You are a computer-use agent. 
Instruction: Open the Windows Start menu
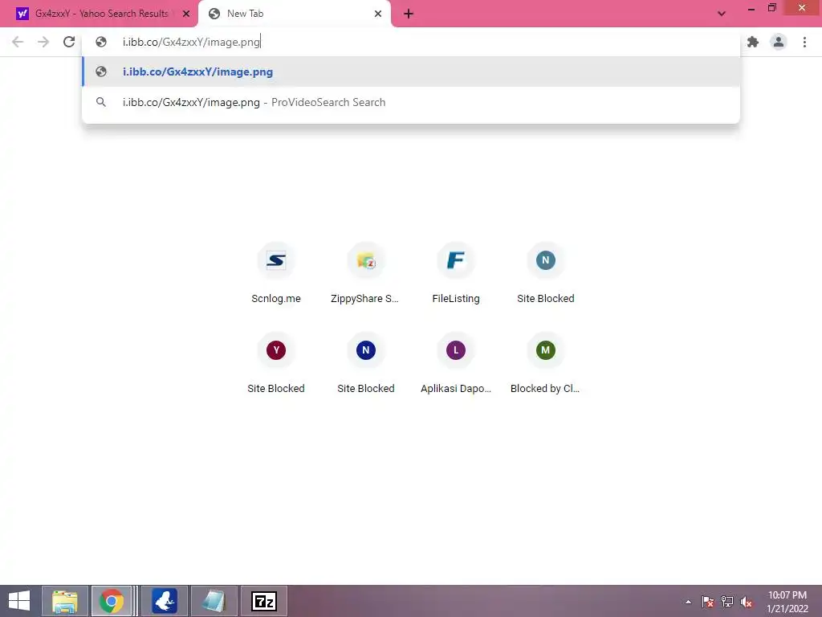19,601
